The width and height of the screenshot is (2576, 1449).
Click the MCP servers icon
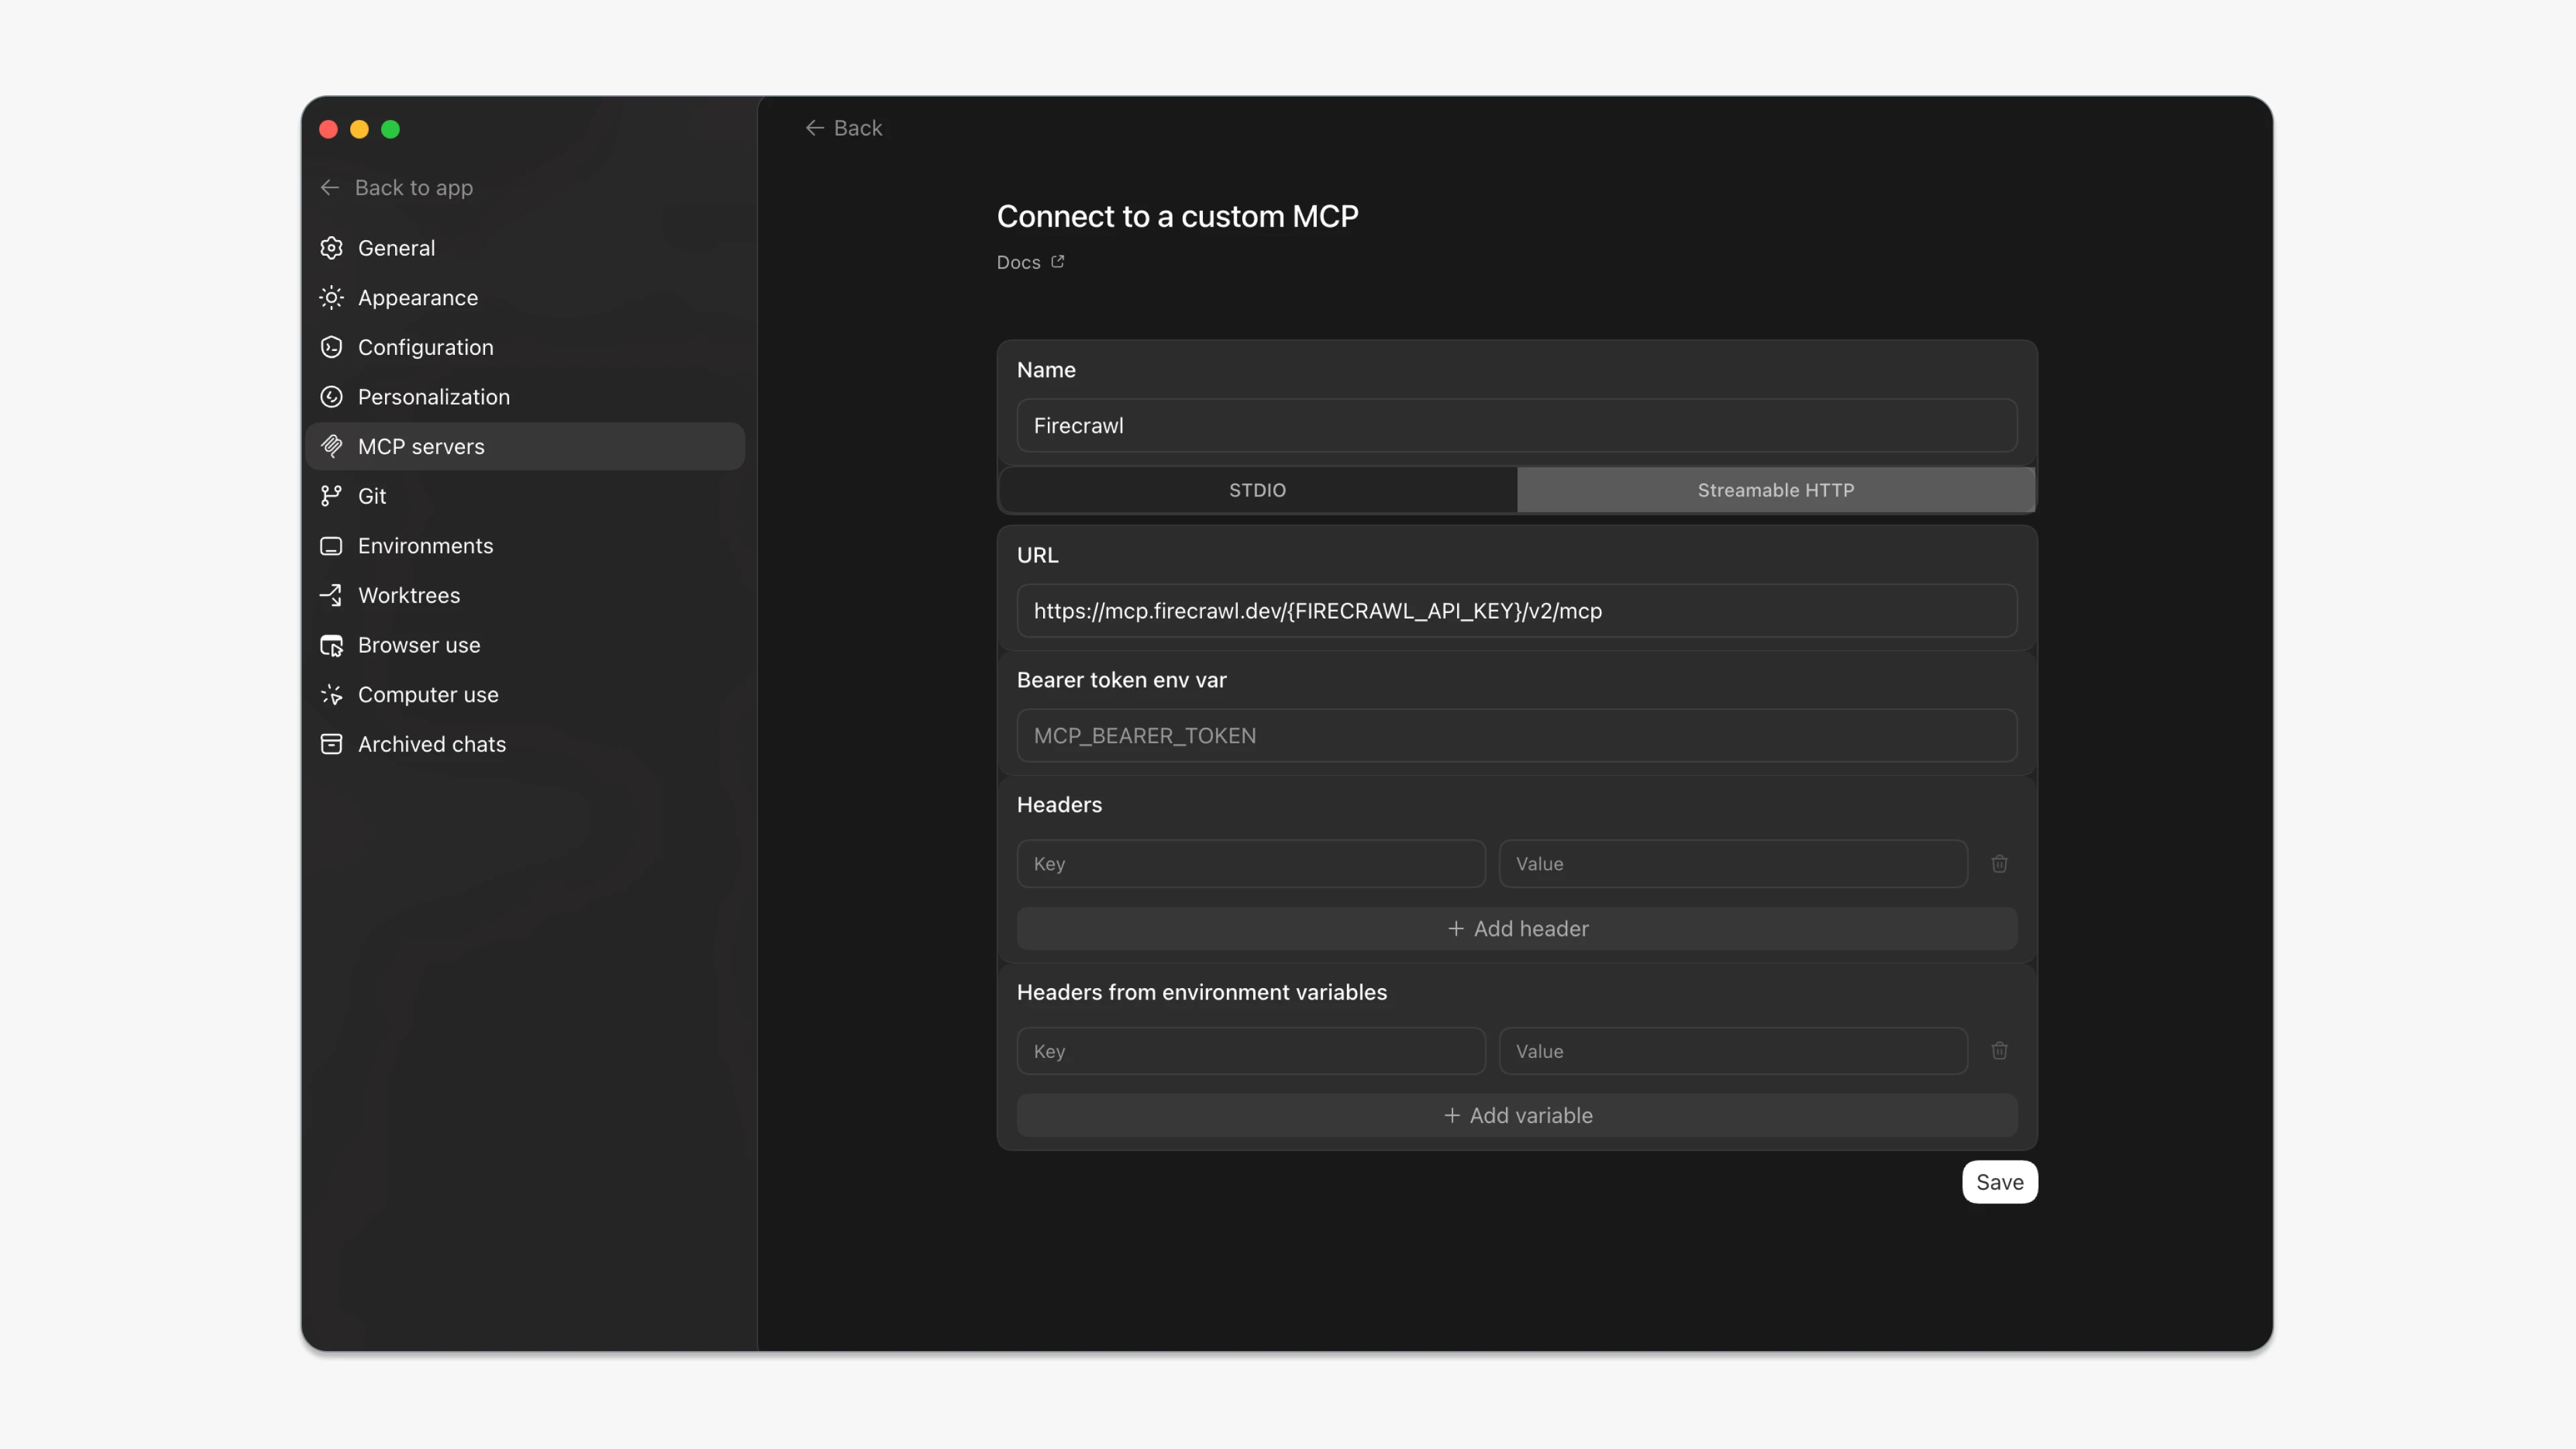point(331,446)
